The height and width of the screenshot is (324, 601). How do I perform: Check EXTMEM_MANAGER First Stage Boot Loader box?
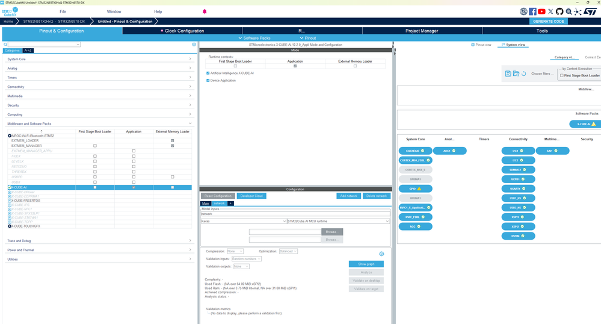[x=95, y=146]
